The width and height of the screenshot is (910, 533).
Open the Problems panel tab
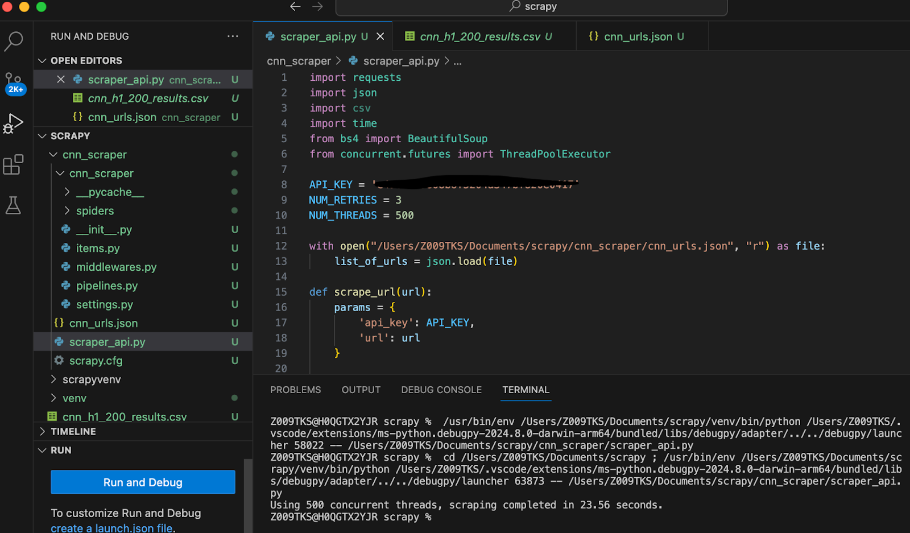point(296,390)
